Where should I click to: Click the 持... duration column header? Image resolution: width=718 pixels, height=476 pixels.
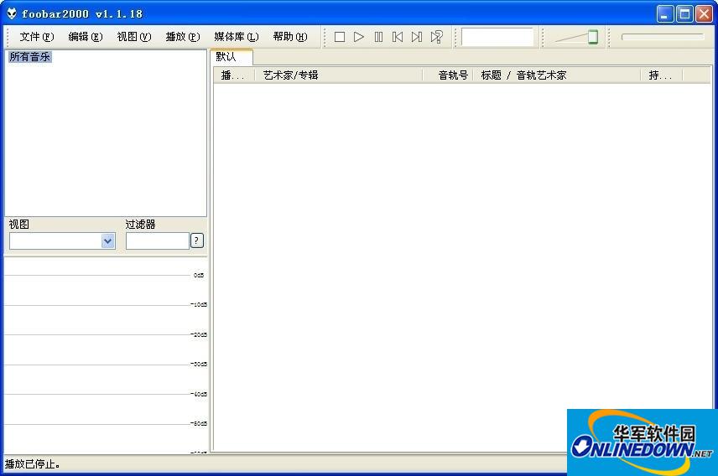click(662, 75)
